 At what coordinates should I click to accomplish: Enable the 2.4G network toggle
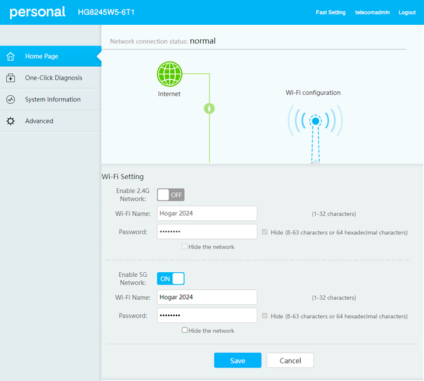click(x=171, y=195)
